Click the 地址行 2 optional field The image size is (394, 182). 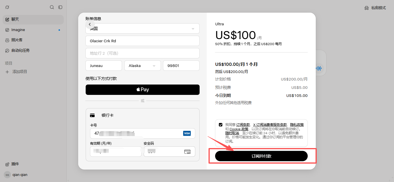click(x=142, y=53)
